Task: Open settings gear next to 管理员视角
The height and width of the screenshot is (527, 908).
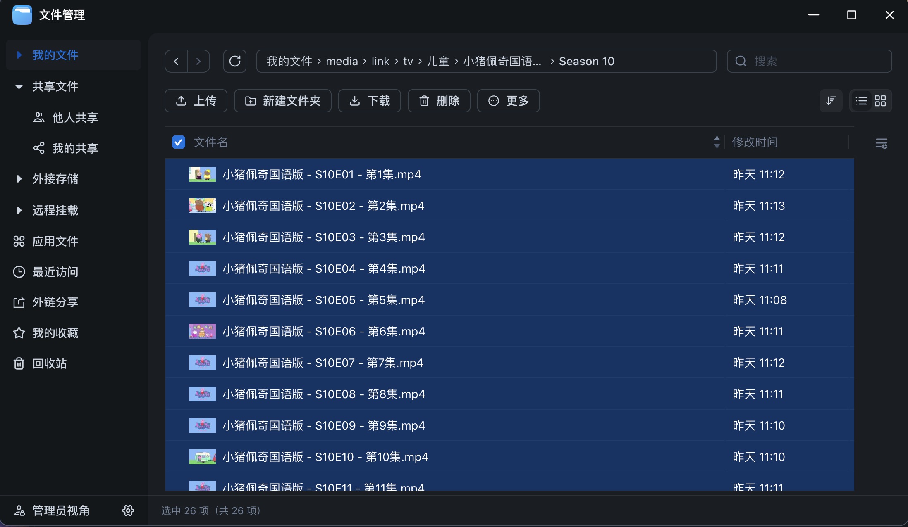Action: click(x=128, y=510)
